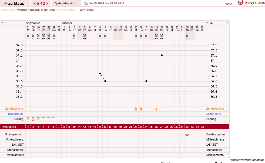Click the right 36.6 temperature axis label
This screenshot has width=265, height=163.
point(214,81)
